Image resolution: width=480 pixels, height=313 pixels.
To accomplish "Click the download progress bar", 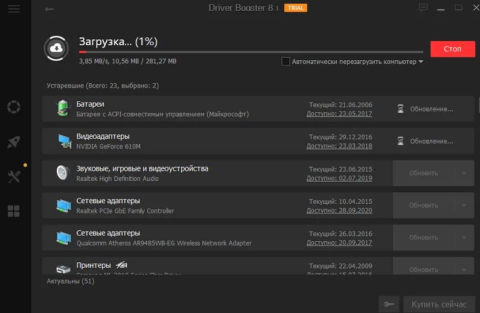I will (x=251, y=52).
